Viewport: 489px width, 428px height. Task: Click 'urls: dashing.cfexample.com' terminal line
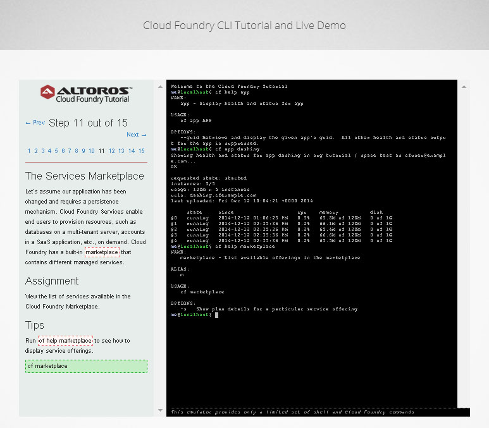coord(213,195)
